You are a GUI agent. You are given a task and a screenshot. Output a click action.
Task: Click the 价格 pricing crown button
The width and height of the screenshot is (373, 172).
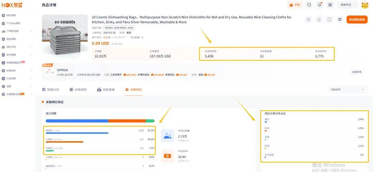pos(295,5)
